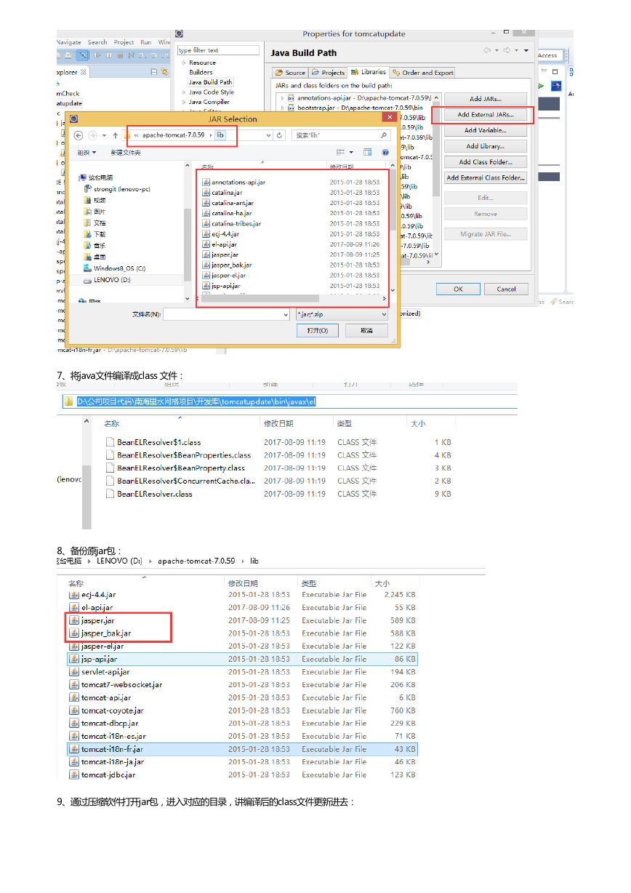Click the Add Variable button
The image size is (631, 893).
(486, 130)
